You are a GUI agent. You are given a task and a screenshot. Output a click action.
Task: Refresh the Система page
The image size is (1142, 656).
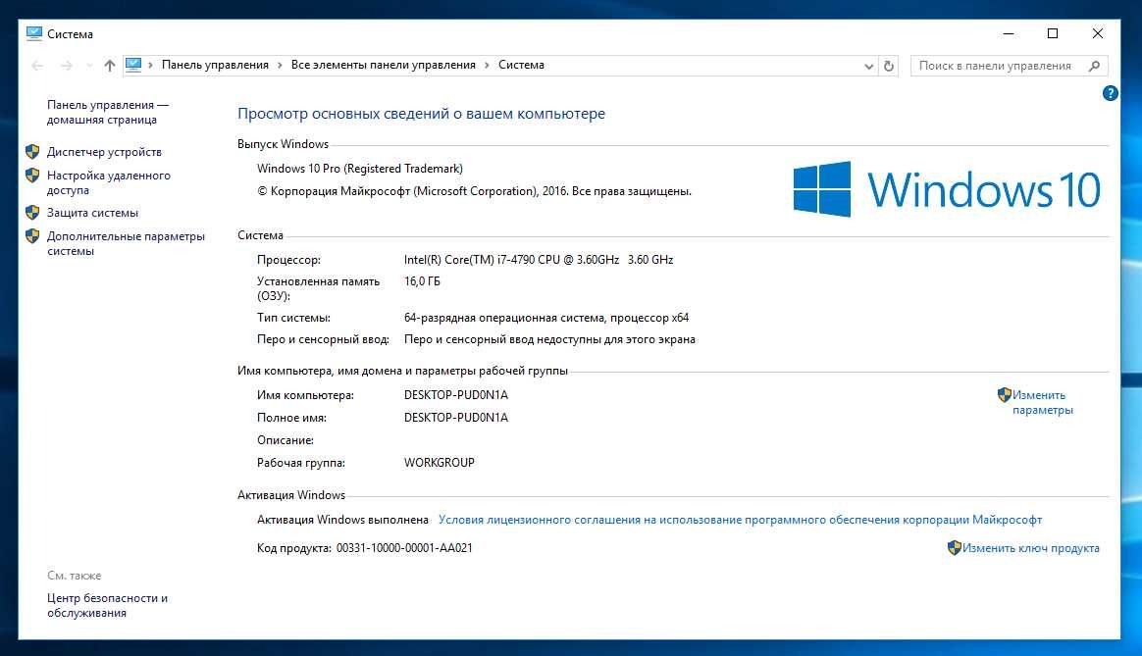pos(889,66)
